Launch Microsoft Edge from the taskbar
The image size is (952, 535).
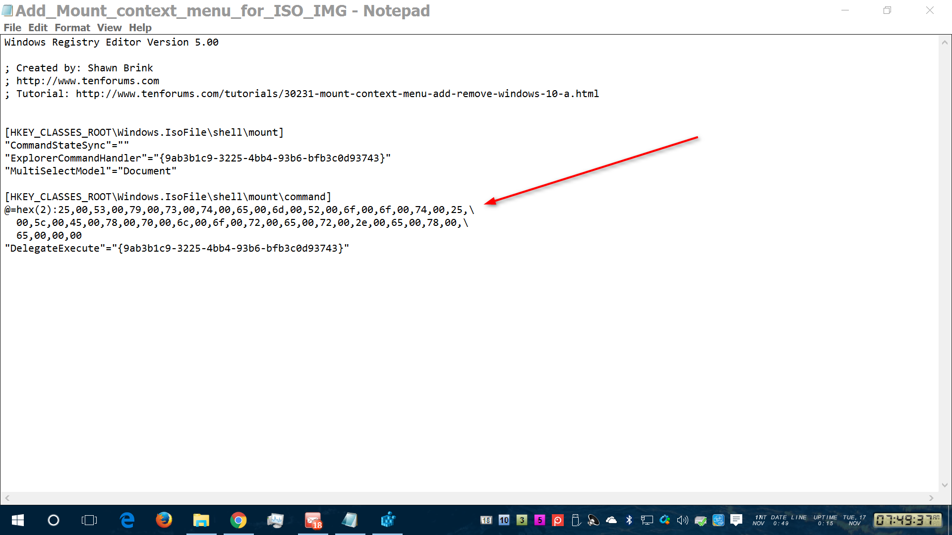(x=127, y=520)
